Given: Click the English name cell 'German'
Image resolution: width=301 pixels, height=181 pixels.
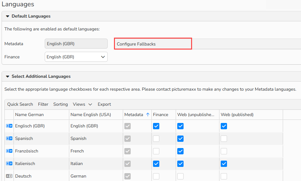Looking at the screenshot, I should point(96,176).
